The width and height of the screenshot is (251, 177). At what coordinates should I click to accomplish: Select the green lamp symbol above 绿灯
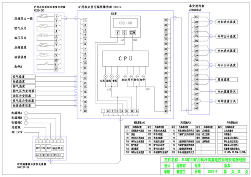pyautogui.click(x=112, y=76)
